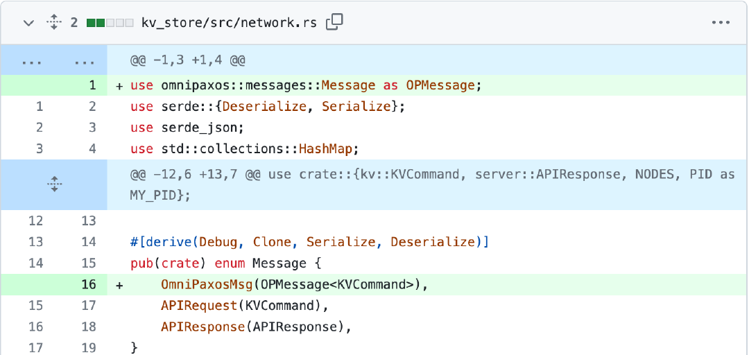Collapse the network.rs file diff chevron
This screenshot has height=355, width=749.
(x=29, y=22)
